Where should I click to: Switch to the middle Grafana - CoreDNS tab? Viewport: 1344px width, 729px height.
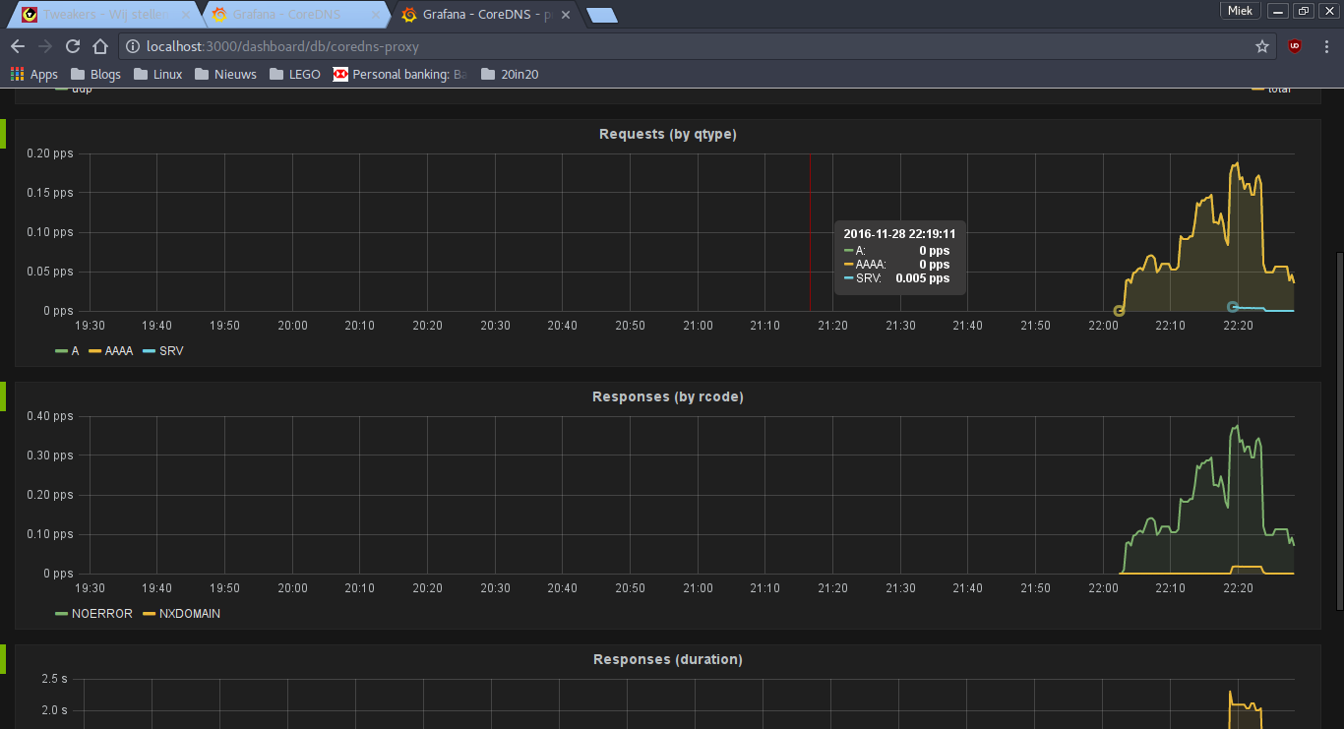(x=295, y=15)
